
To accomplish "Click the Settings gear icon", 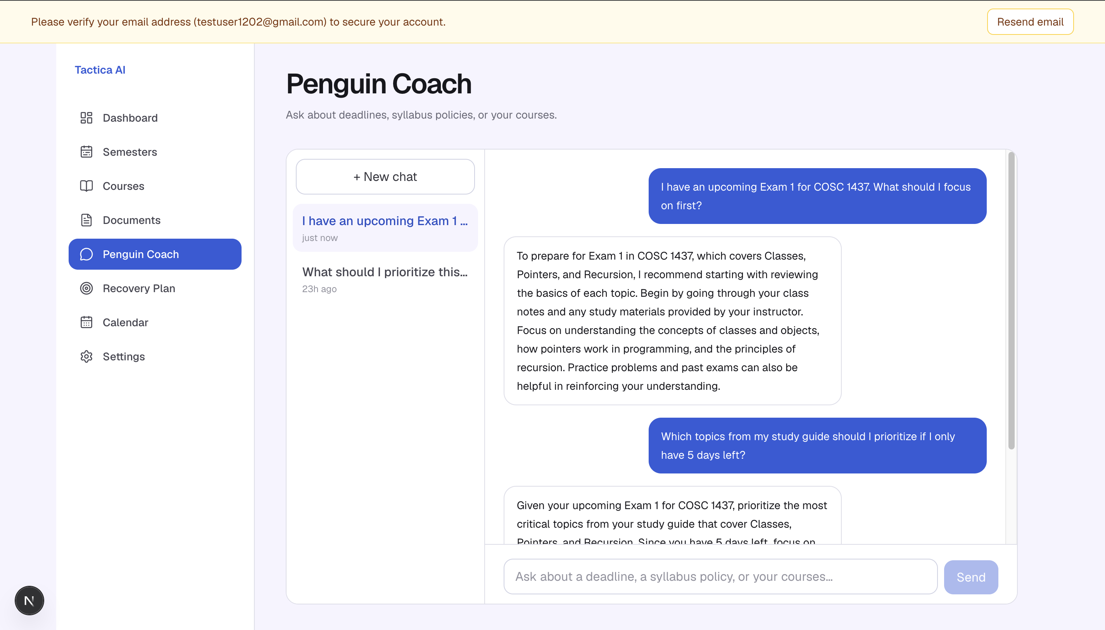I will 86,356.
